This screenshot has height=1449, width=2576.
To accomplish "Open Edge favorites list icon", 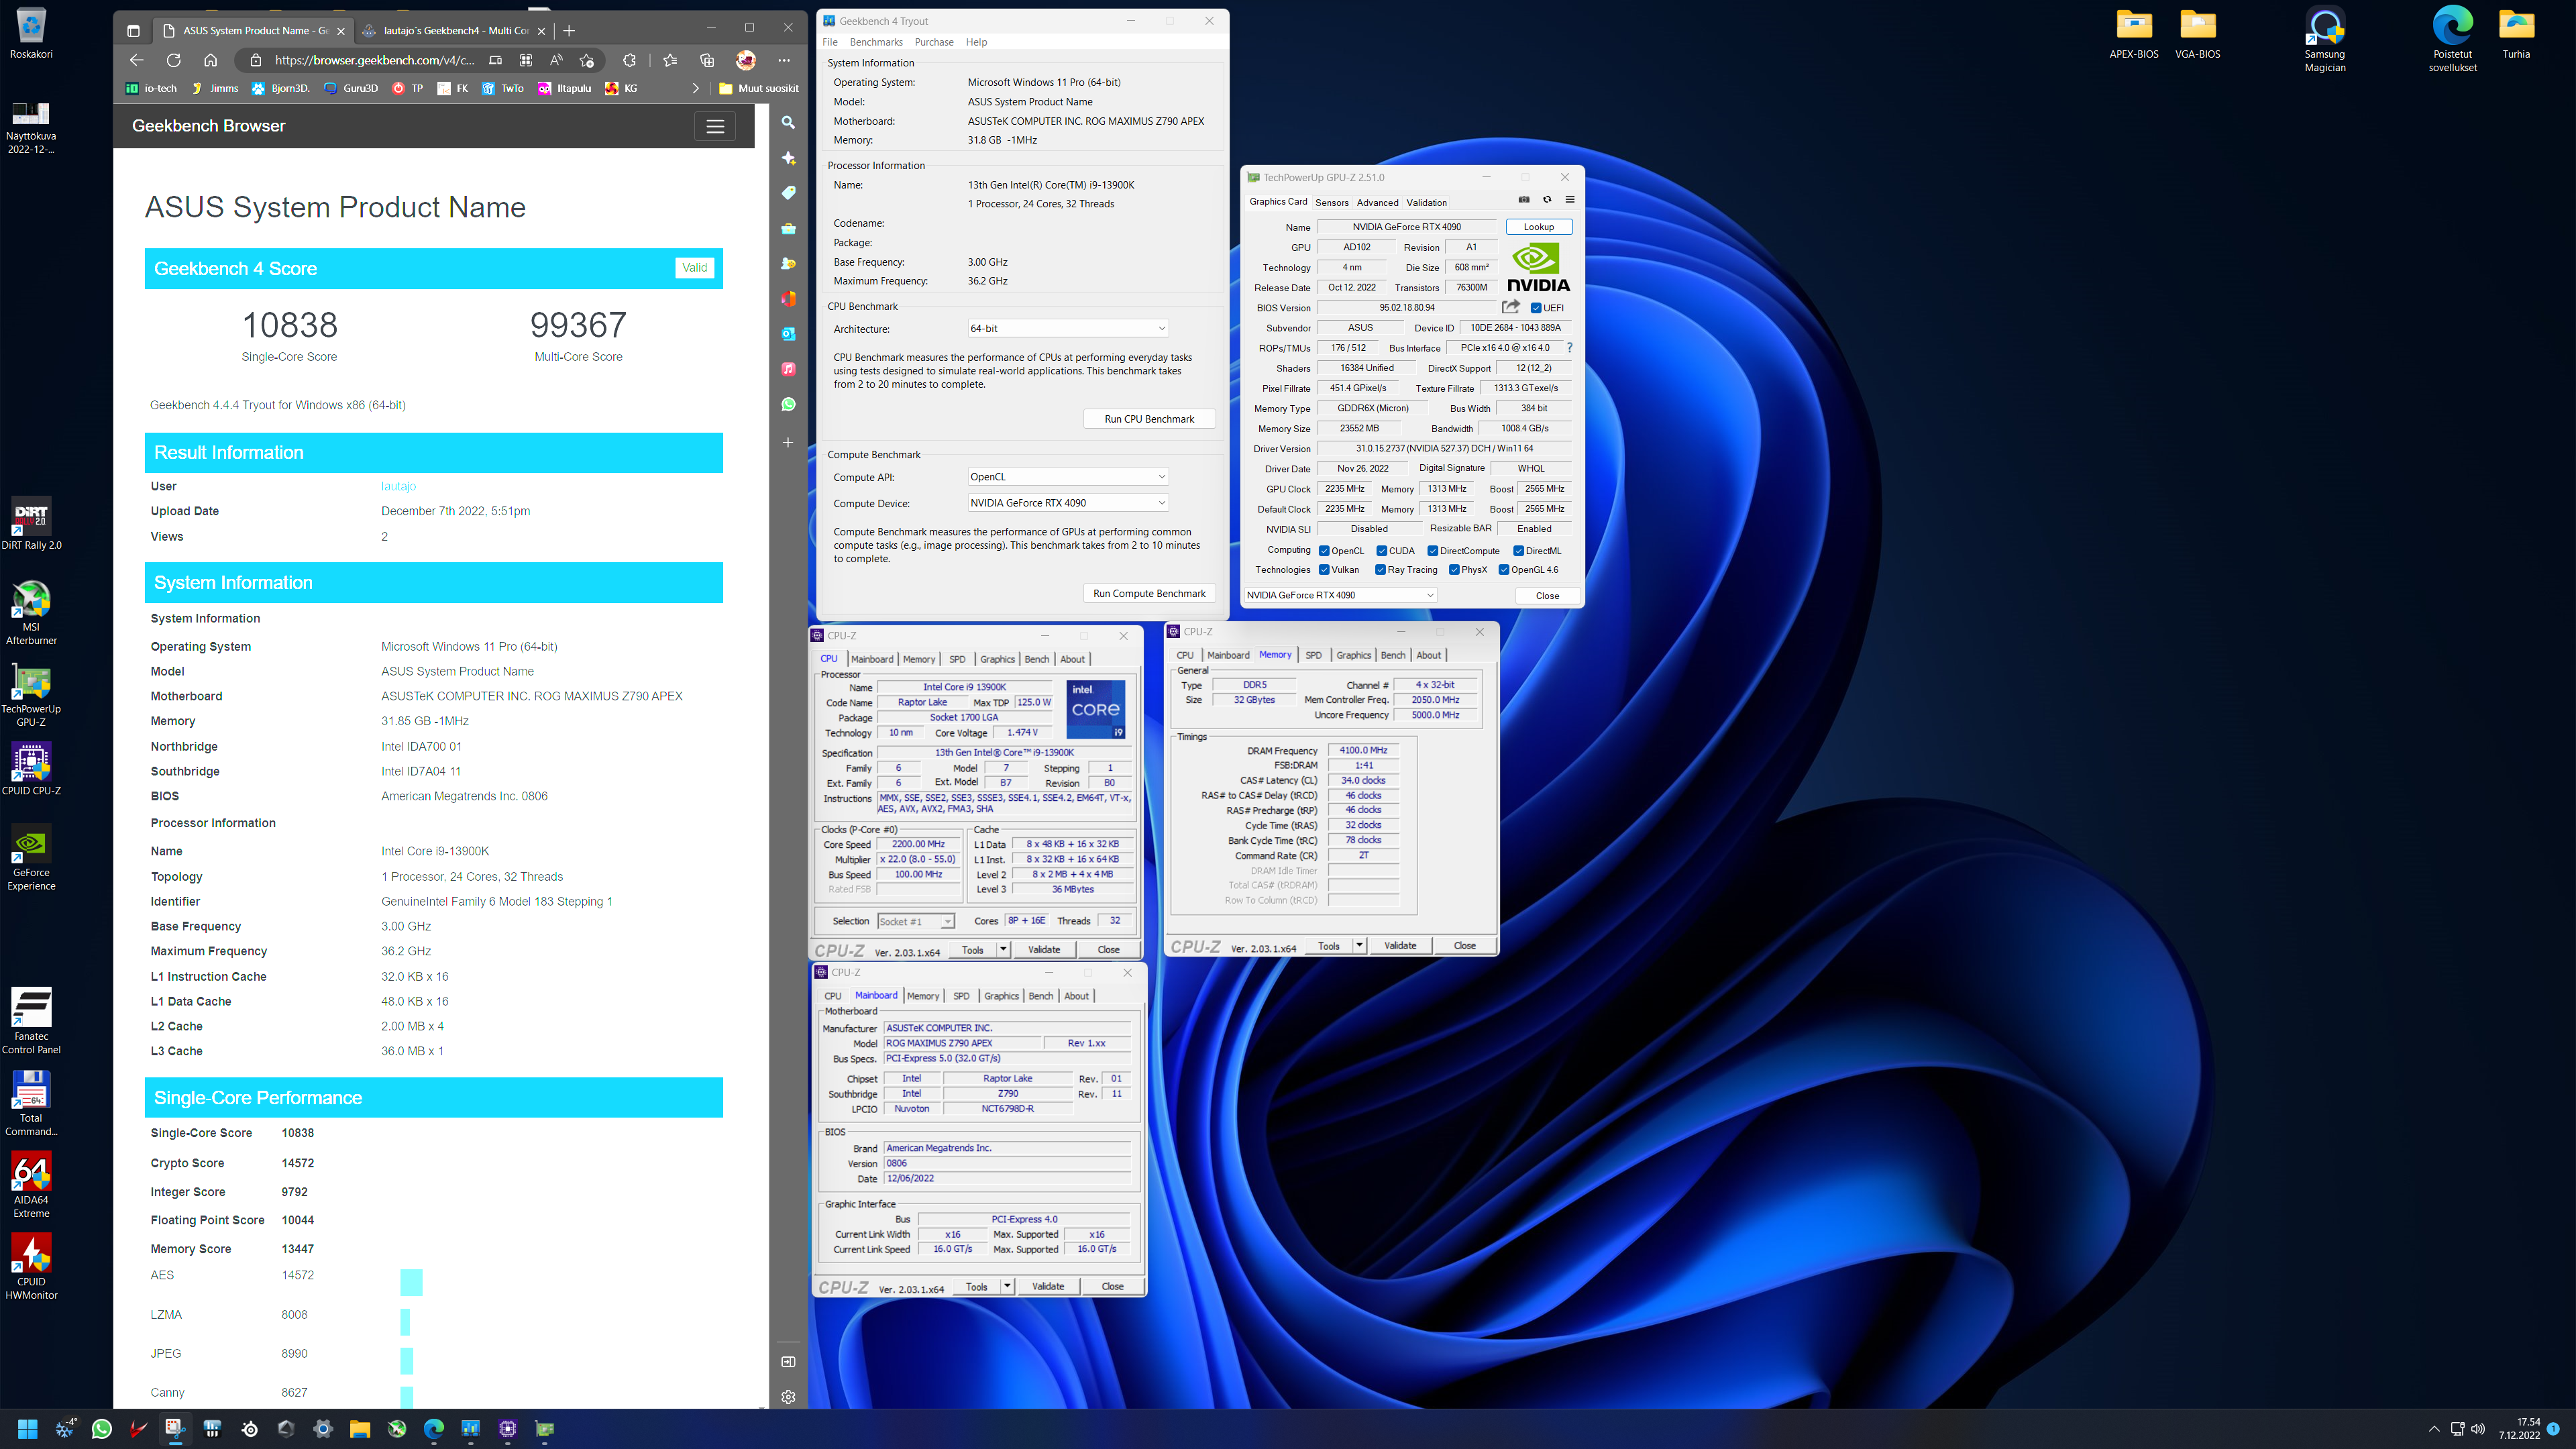I will [670, 60].
